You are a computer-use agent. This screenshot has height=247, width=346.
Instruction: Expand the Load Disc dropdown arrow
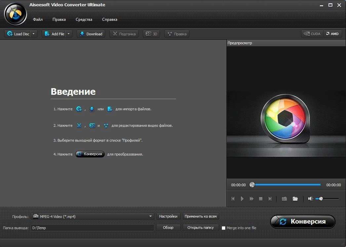pyautogui.click(x=33, y=34)
